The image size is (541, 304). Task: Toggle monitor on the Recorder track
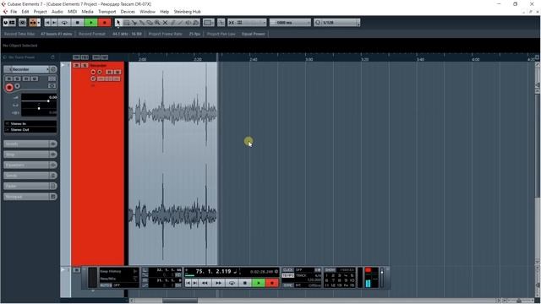point(100,72)
